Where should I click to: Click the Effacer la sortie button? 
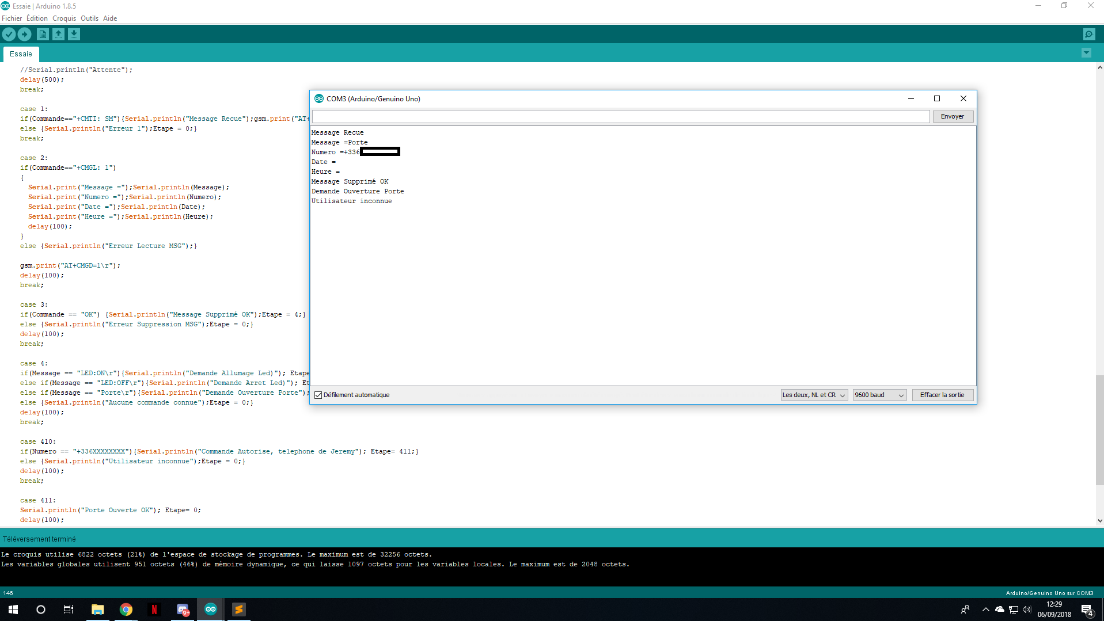click(942, 395)
